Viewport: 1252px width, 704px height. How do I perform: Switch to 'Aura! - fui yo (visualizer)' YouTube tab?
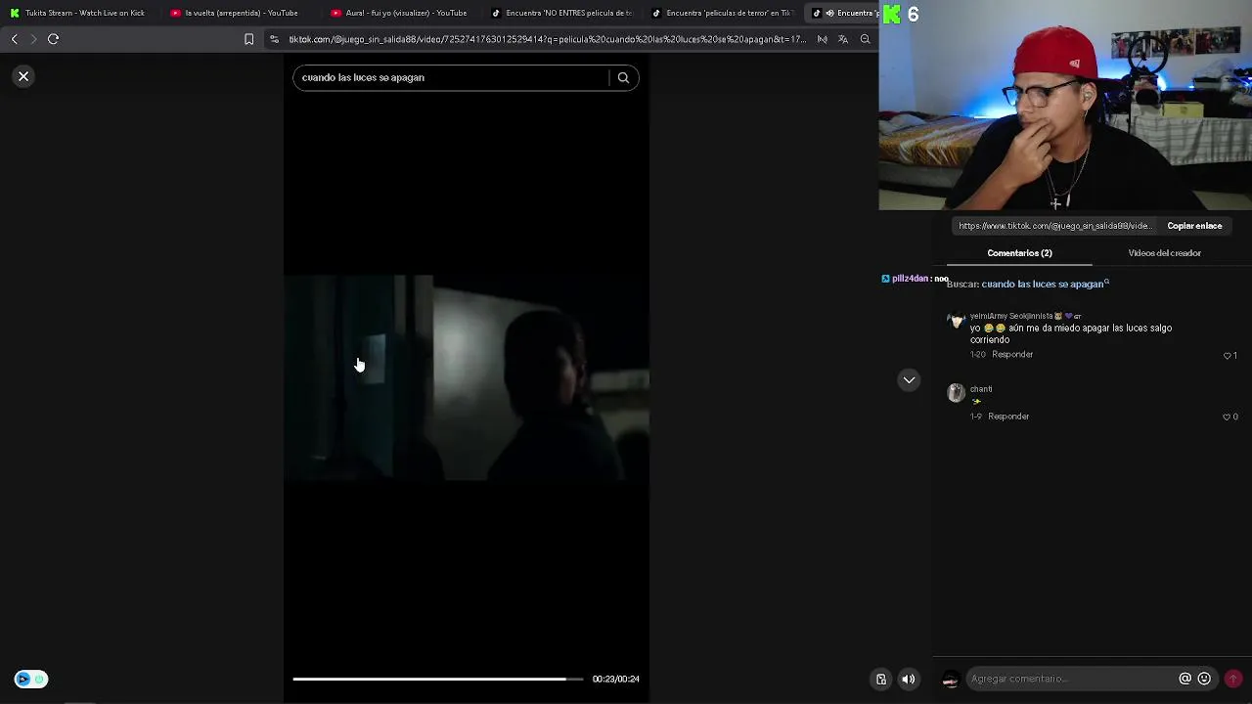[399, 13]
